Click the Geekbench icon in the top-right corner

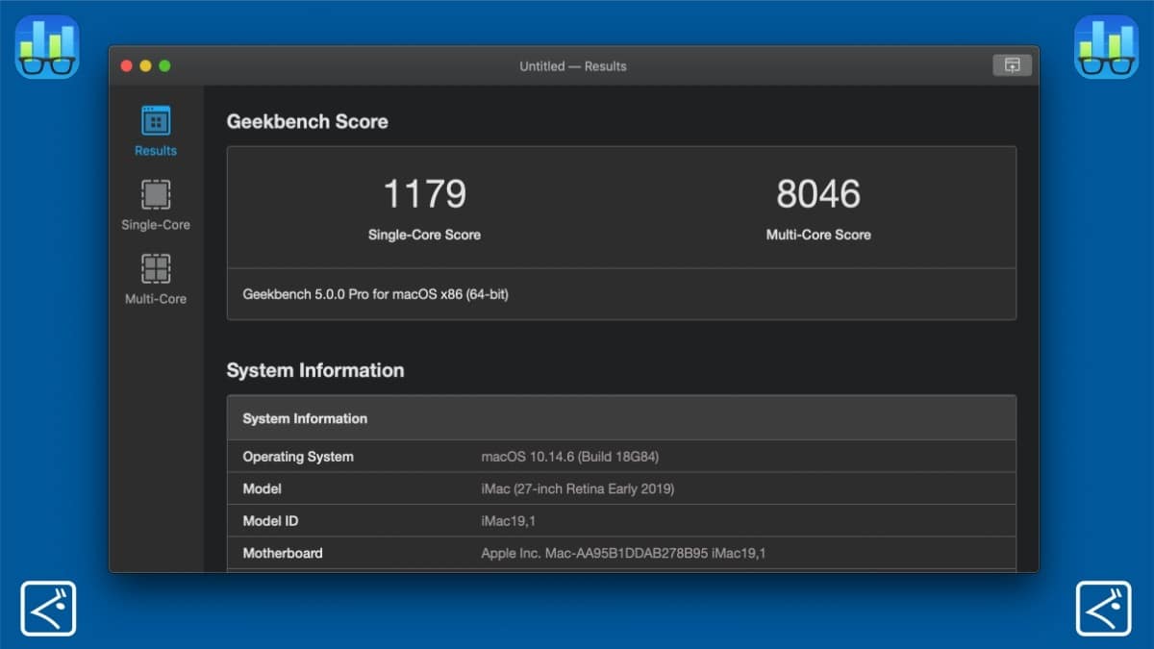tap(1106, 45)
